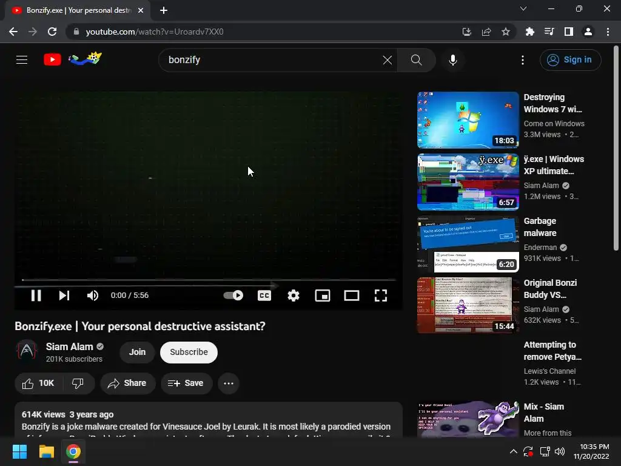
Task: Open Garbage malware video title
Action: tap(540, 227)
